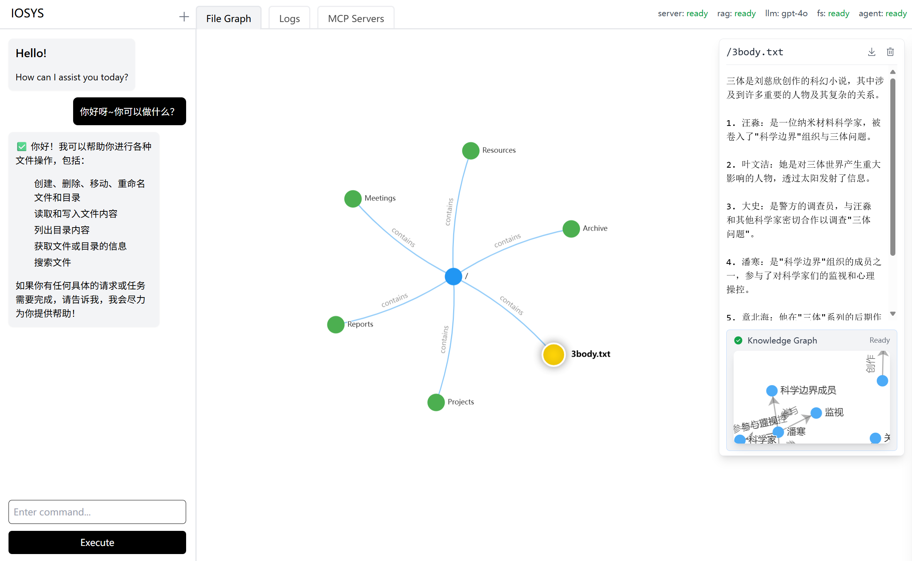Click the 科学边界成员 knowledge graph node

coord(772,391)
